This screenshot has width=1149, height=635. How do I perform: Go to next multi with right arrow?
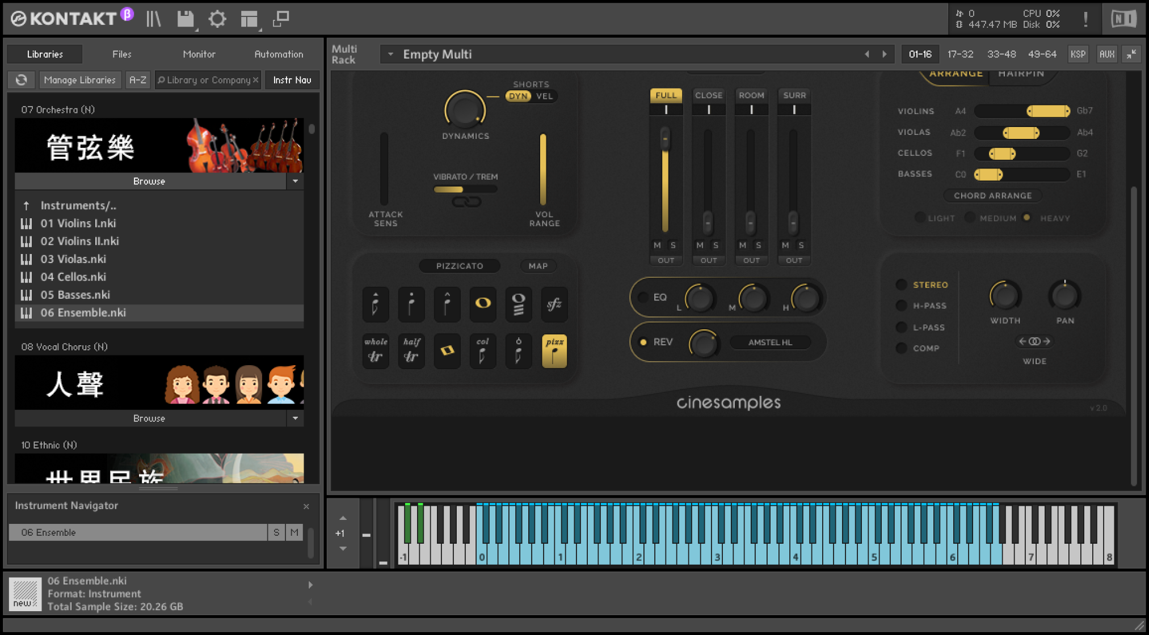pos(885,54)
